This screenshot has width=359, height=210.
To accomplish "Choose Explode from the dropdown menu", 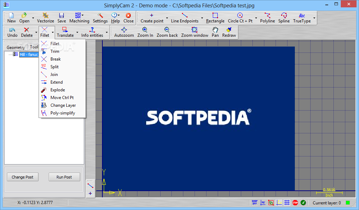I will (x=62, y=90).
